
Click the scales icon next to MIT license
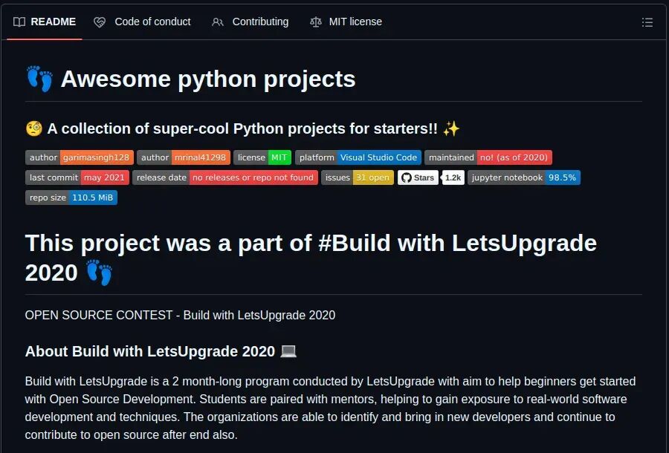point(315,22)
